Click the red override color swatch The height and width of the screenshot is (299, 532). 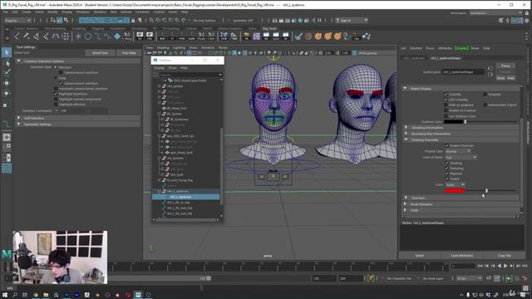click(455, 191)
